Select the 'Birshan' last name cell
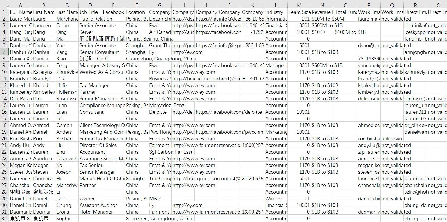 coord(67,139)
